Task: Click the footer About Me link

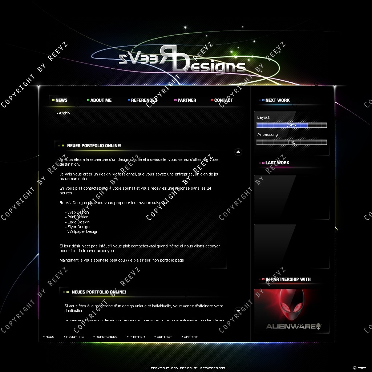Action: point(75,337)
